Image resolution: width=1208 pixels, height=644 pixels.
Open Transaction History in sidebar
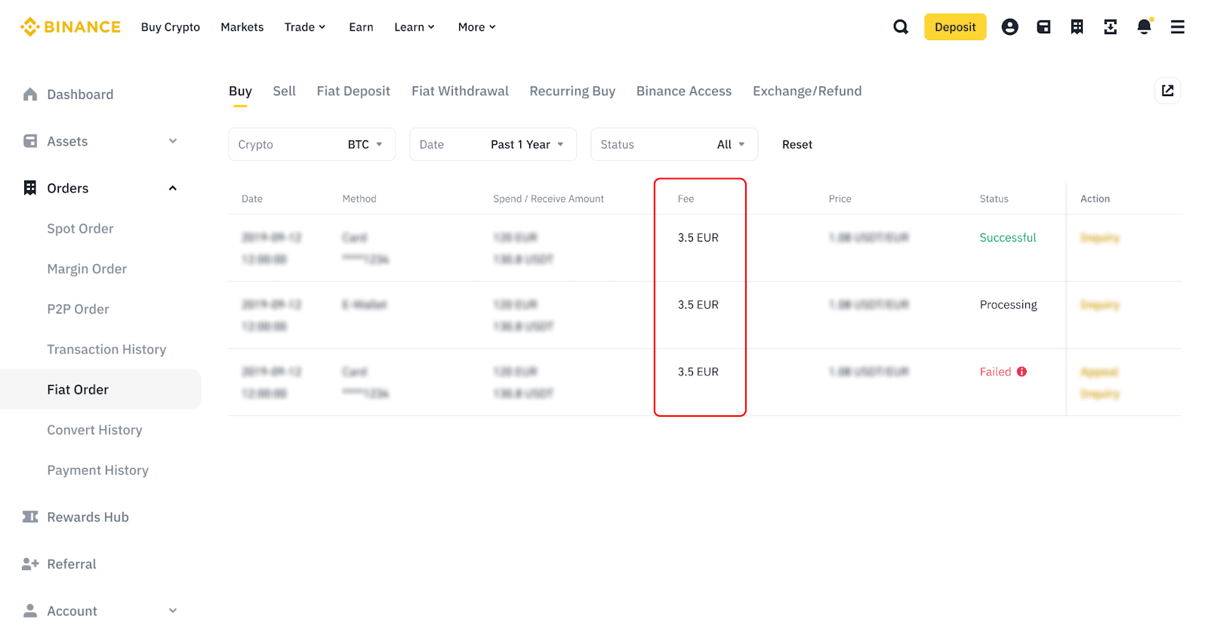[x=106, y=350]
